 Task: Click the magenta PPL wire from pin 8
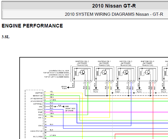[x=106, y=112]
